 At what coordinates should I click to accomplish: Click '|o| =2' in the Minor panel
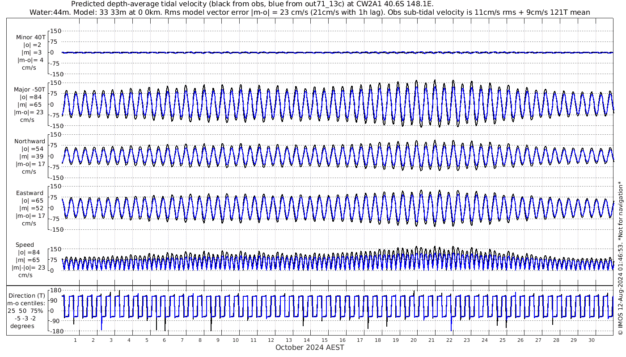32,45
